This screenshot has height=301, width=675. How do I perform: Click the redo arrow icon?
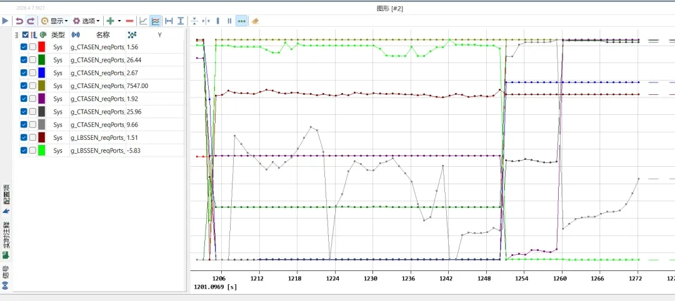tap(30, 21)
